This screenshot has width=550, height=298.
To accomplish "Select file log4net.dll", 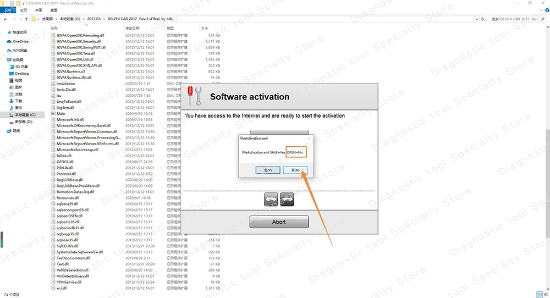I will coord(65,108).
